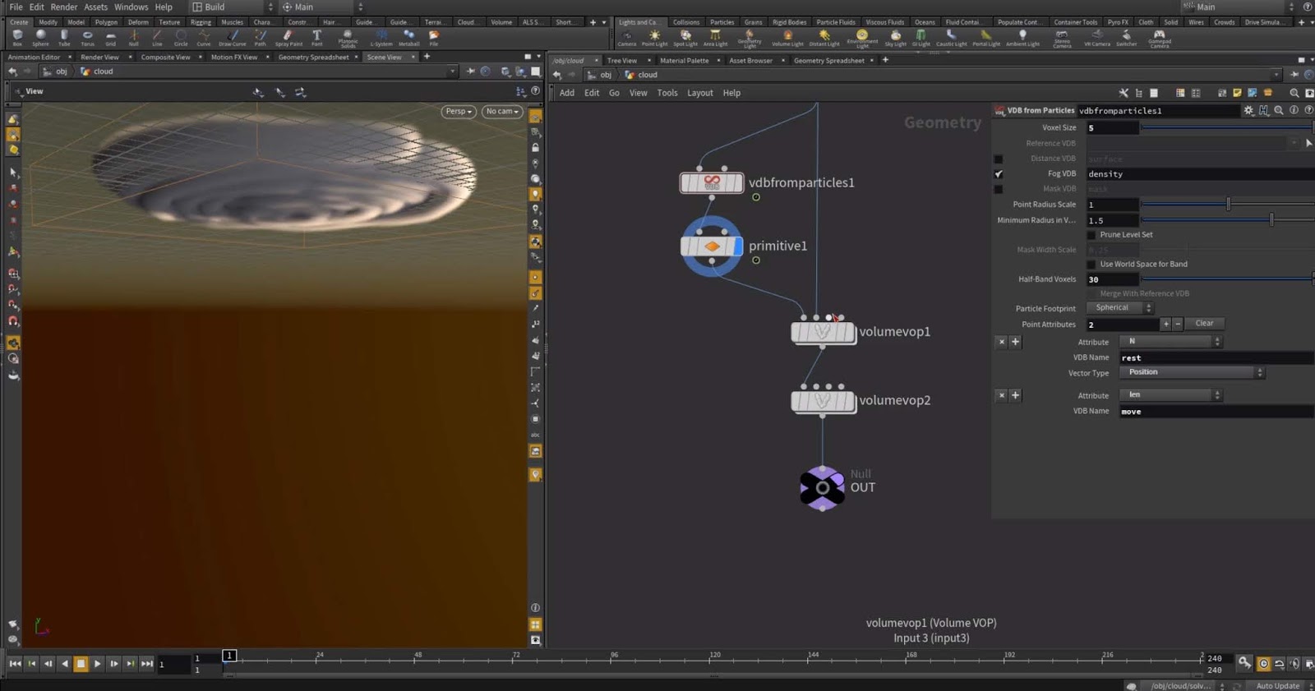
Task: Add a Point Light from shelf
Action: pos(654,36)
